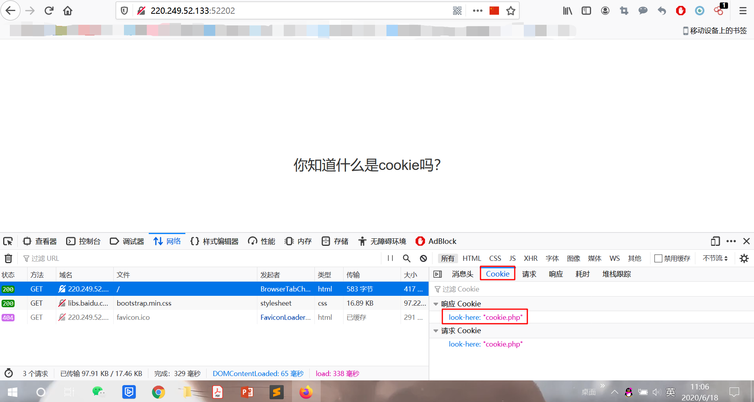Open the 不节流 throttling dropdown
Image resolution: width=754 pixels, height=402 pixels.
pos(715,258)
